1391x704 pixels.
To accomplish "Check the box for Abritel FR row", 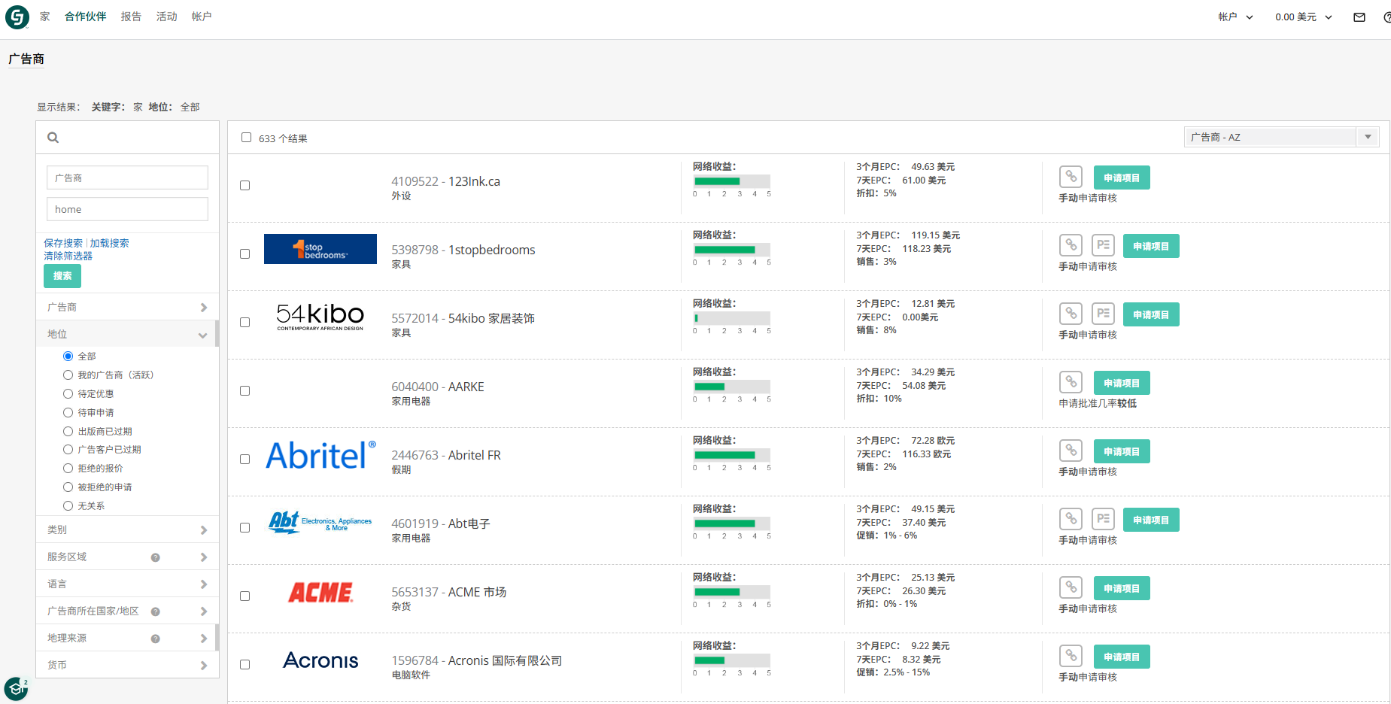I will tap(244, 459).
